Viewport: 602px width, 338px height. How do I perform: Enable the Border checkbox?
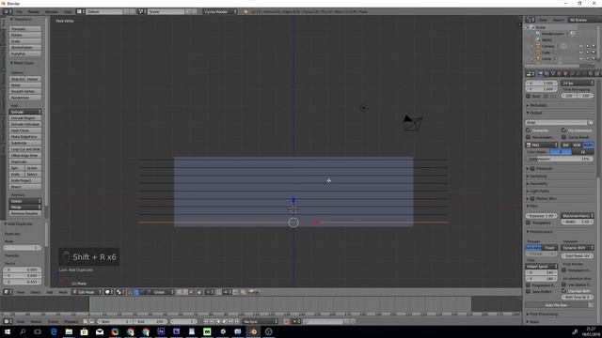point(529,96)
